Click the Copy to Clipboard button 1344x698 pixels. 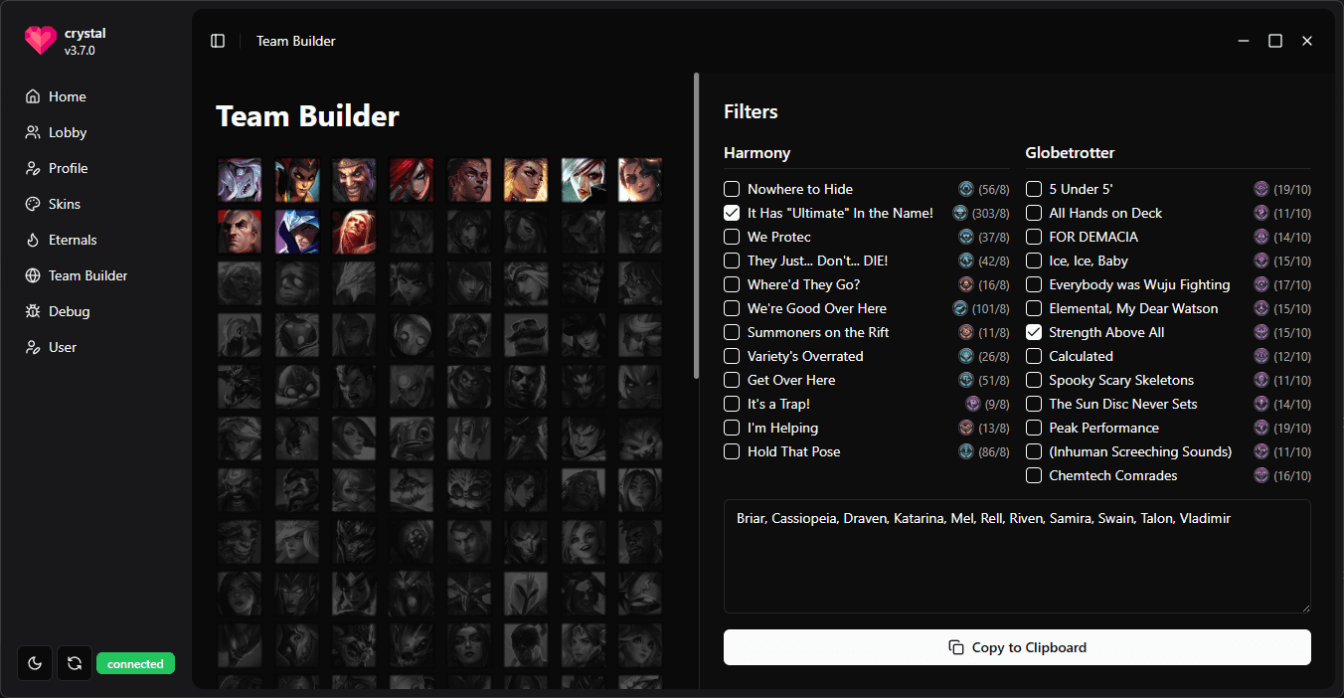[x=1017, y=647]
